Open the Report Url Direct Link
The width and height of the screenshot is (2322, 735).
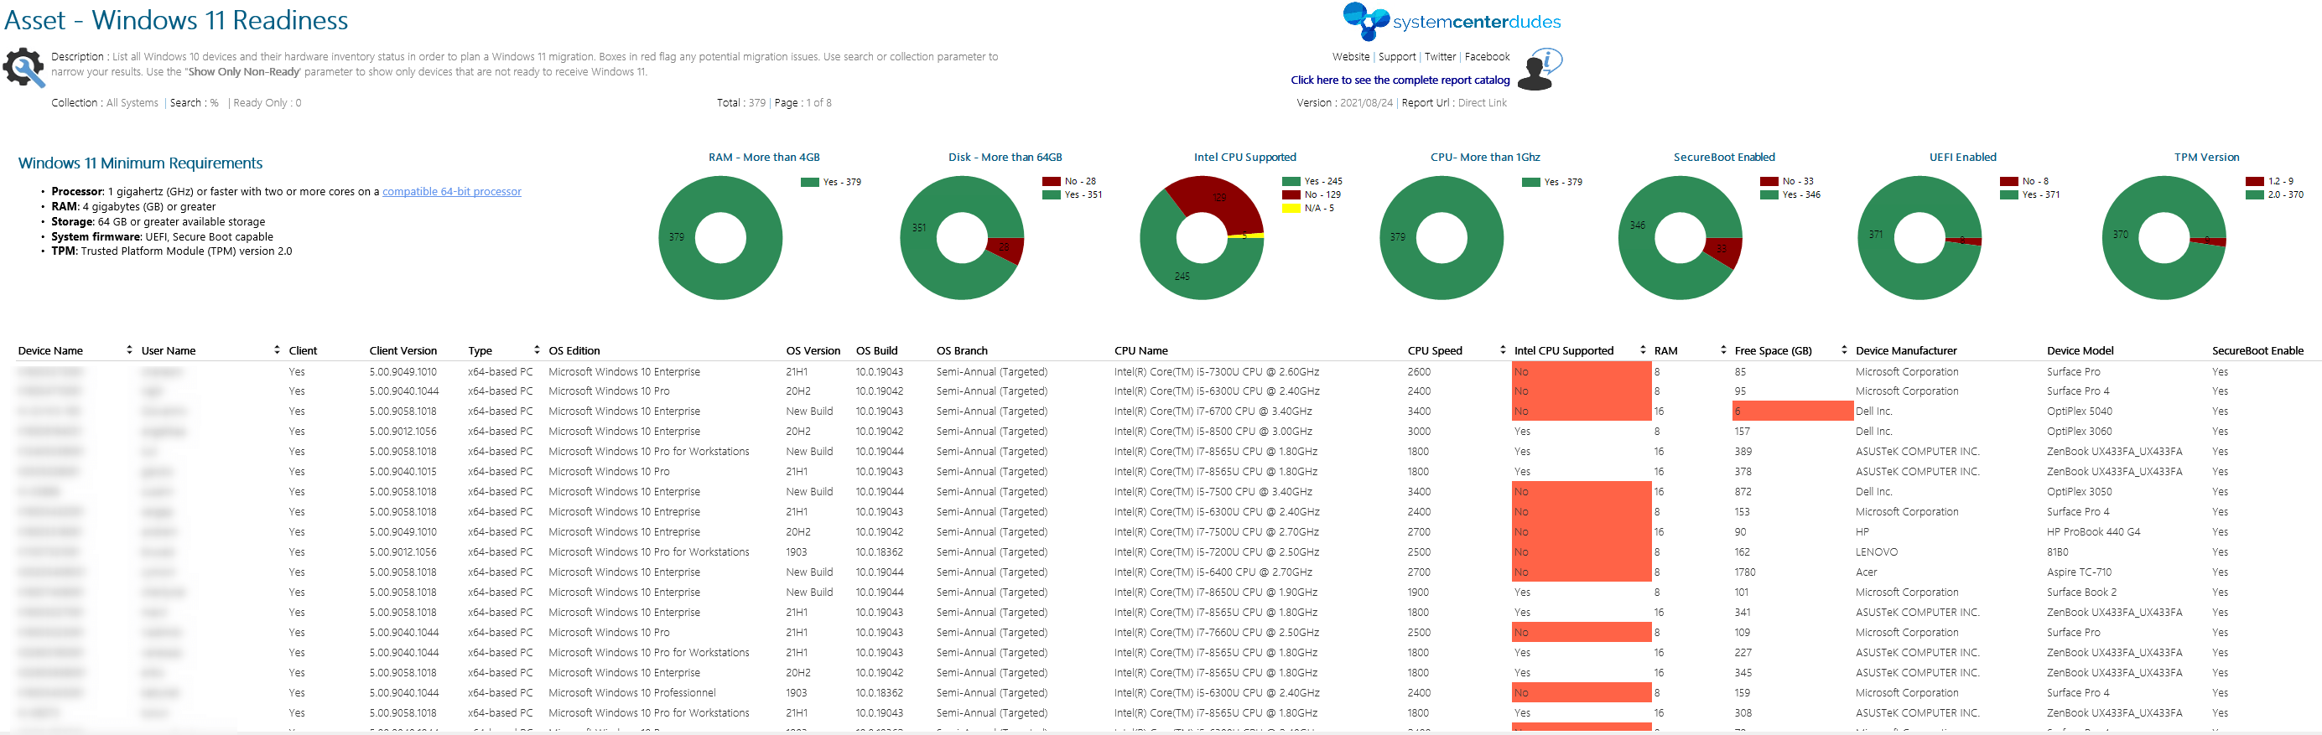pyautogui.click(x=1482, y=103)
